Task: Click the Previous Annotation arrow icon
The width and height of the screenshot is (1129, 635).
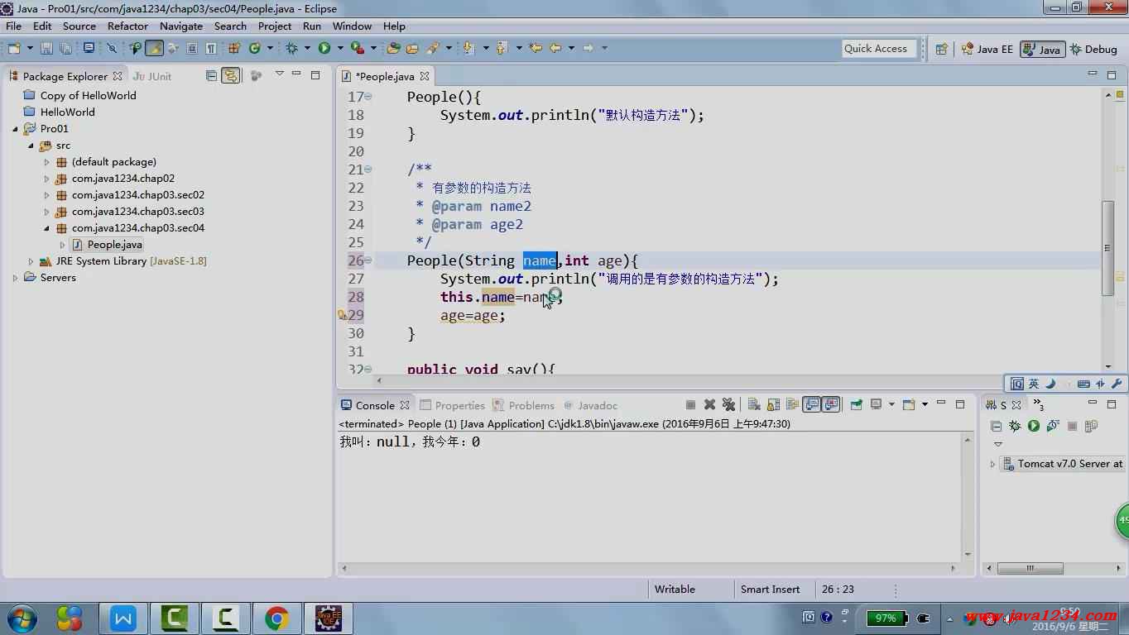Action: [x=500, y=49]
